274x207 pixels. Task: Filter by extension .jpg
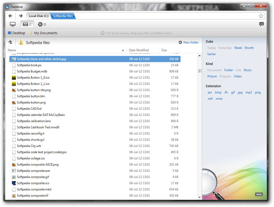tap(240, 92)
